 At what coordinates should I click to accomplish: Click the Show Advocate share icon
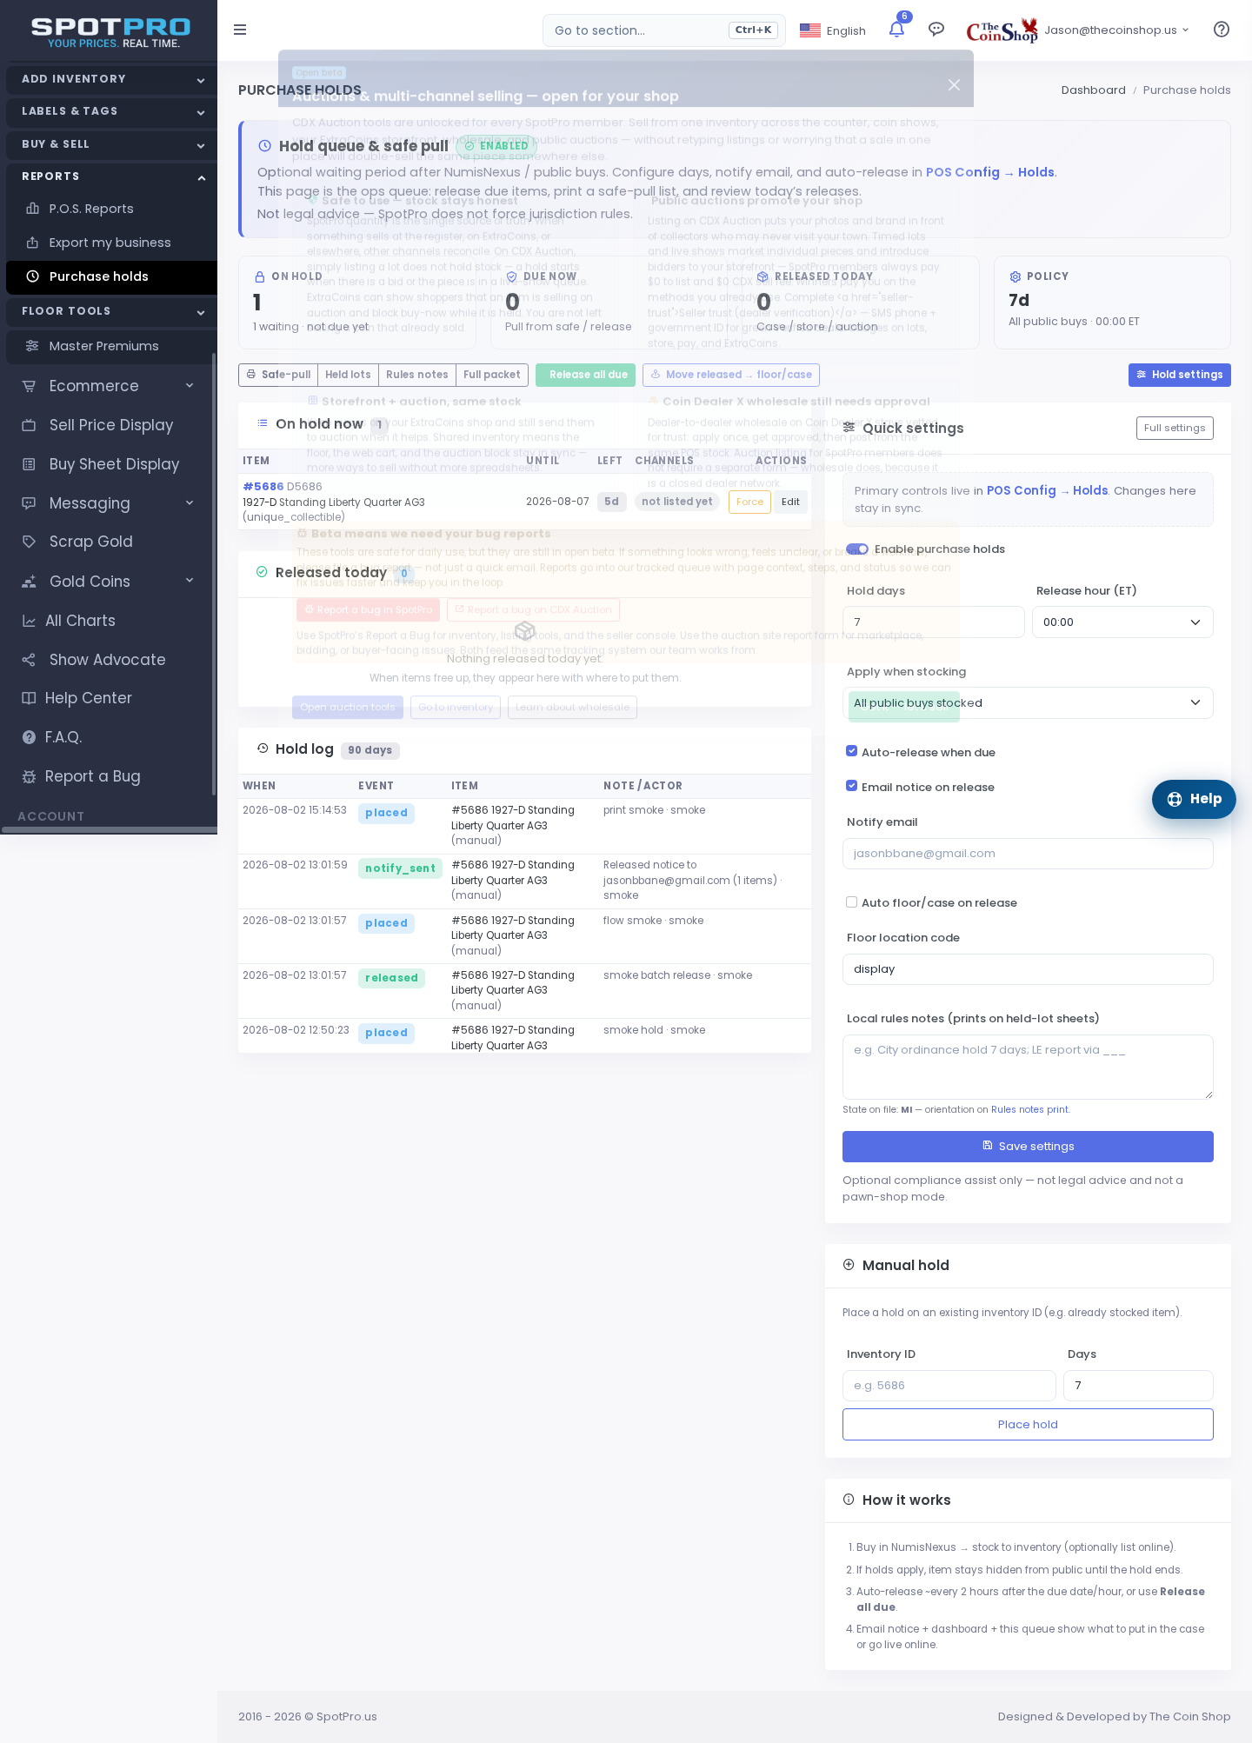[29, 660]
